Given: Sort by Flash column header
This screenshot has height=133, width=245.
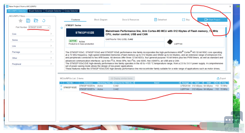Looking at the screenshot, I should tap(197, 83).
